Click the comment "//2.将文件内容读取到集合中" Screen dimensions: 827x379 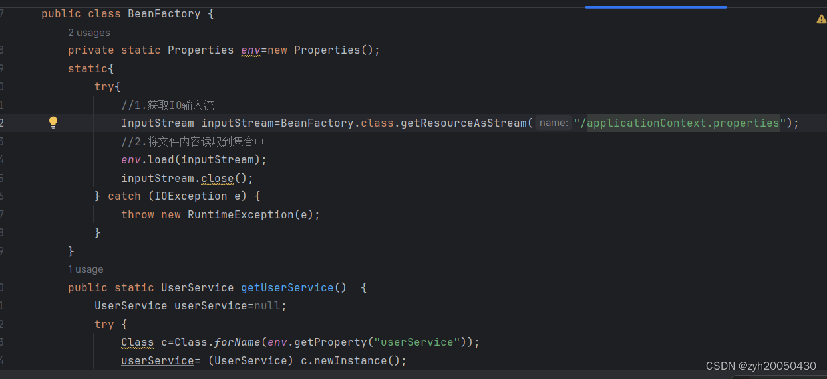coord(193,141)
